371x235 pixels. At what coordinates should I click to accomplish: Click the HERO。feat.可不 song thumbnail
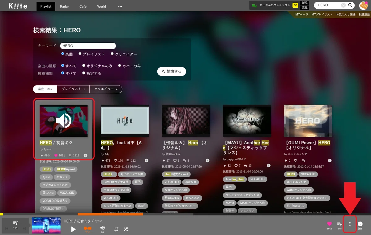[x=125, y=121]
